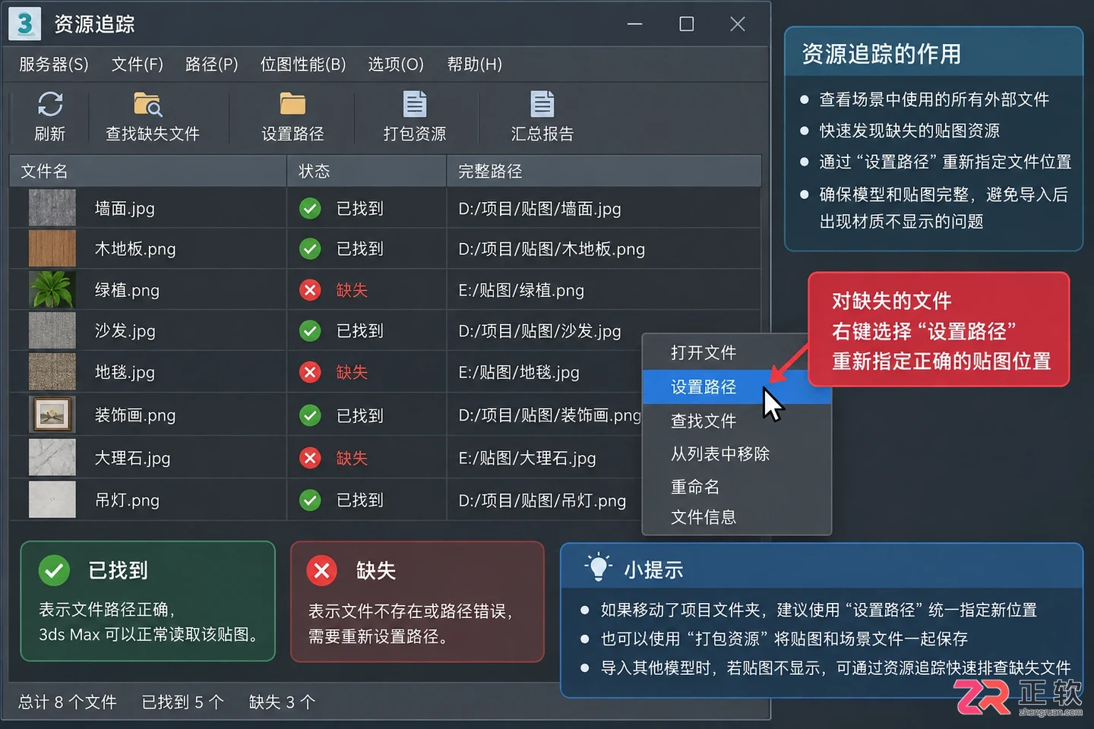Open the 文件(F) menu
Image resolution: width=1094 pixels, height=729 pixels.
(138, 65)
